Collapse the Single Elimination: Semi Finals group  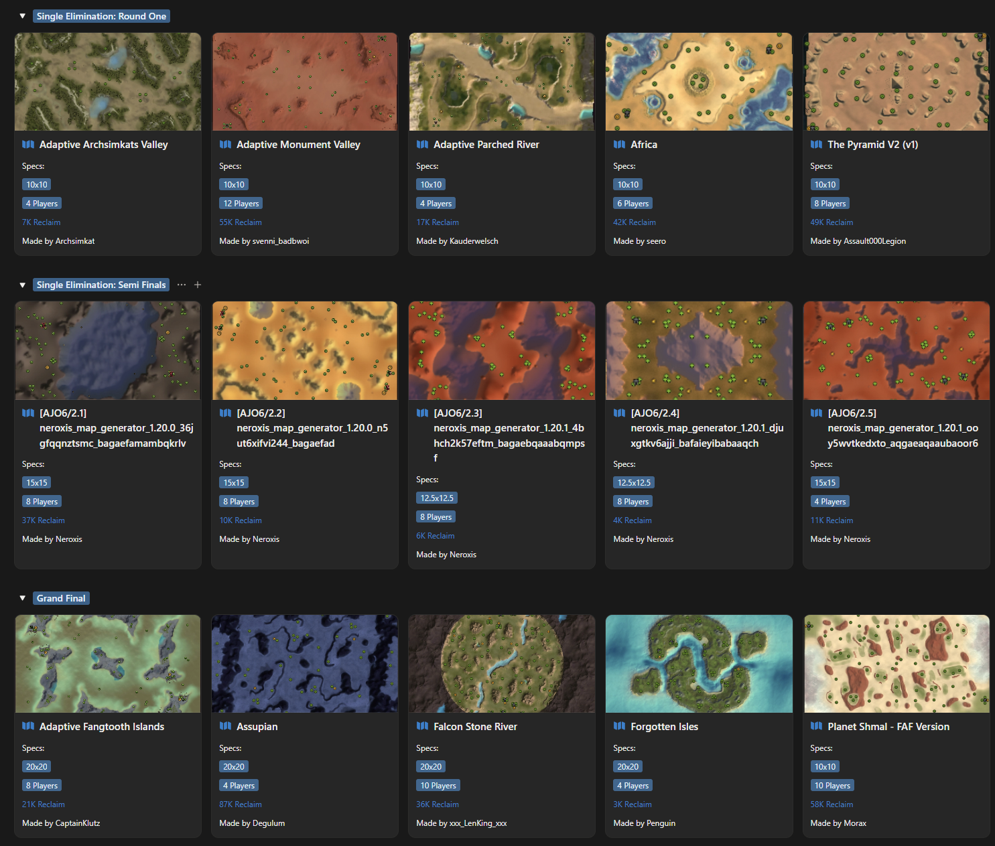coord(23,285)
